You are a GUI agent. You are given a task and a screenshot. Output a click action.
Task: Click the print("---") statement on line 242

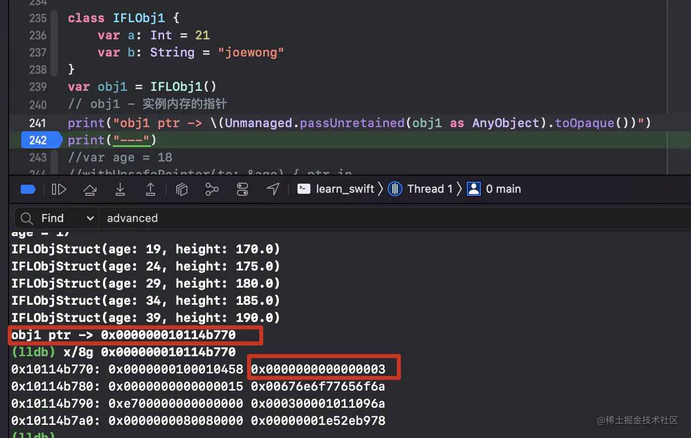point(112,140)
